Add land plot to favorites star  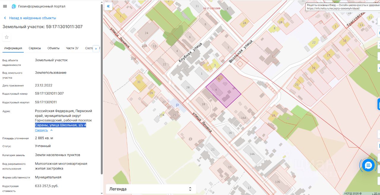[x=7, y=37]
